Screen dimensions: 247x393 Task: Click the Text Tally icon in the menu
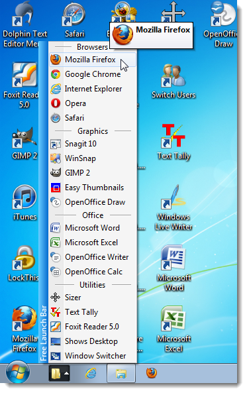[x=56, y=312]
